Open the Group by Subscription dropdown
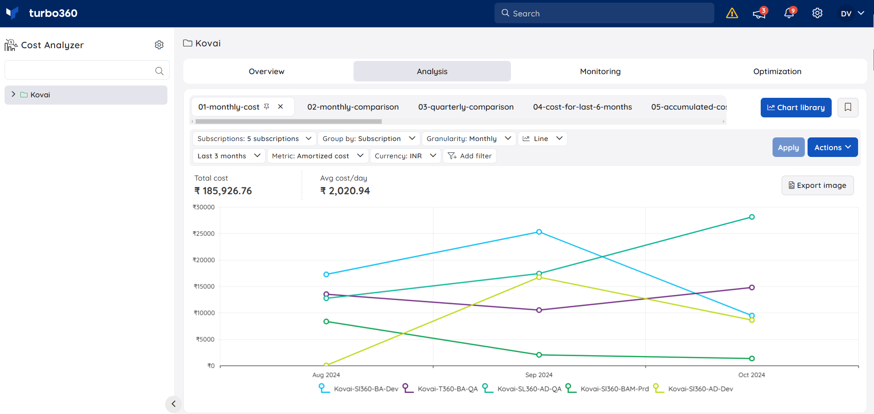Screen dimensions: 874x414 coord(369,138)
